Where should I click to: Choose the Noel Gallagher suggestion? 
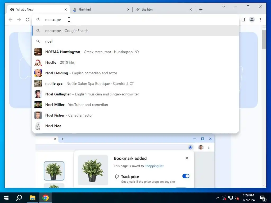click(x=135, y=94)
